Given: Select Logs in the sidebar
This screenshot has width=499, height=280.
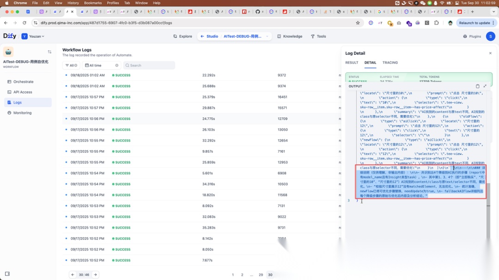Looking at the screenshot, I should click(x=28, y=102).
